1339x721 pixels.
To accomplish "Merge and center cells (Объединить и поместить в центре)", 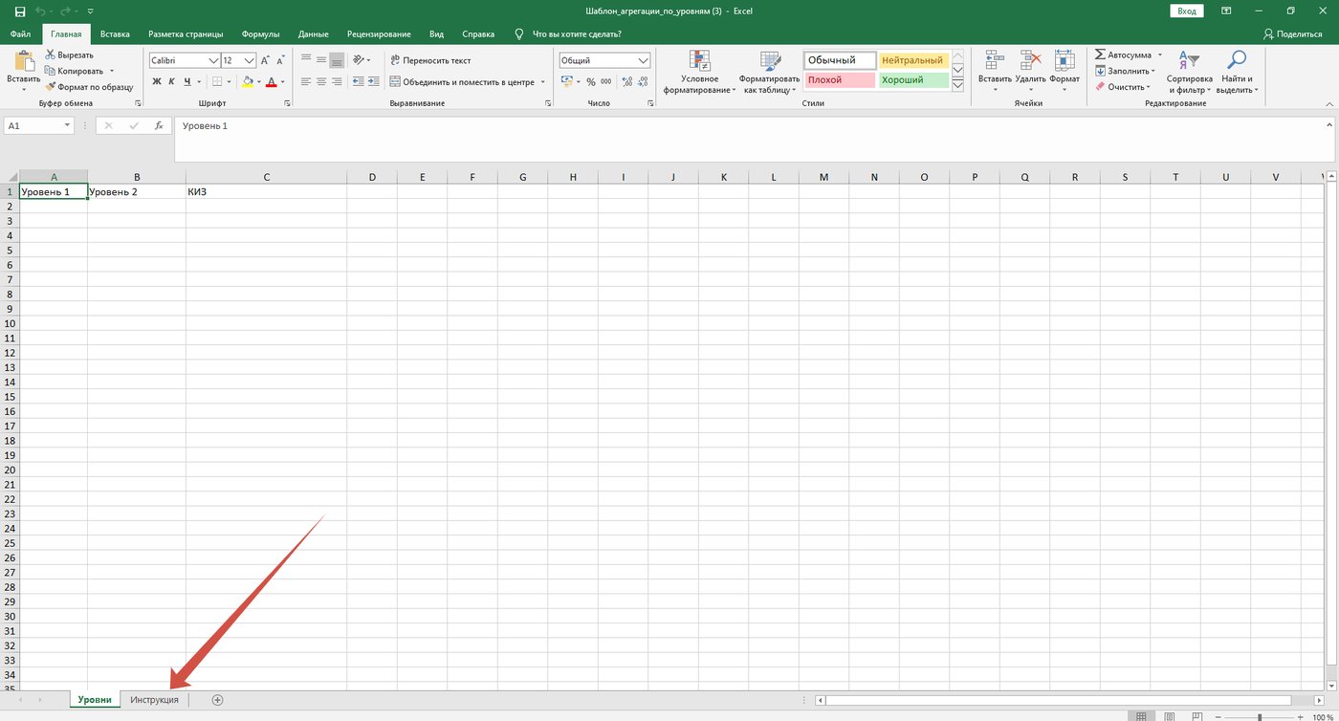I will pyautogui.click(x=468, y=82).
